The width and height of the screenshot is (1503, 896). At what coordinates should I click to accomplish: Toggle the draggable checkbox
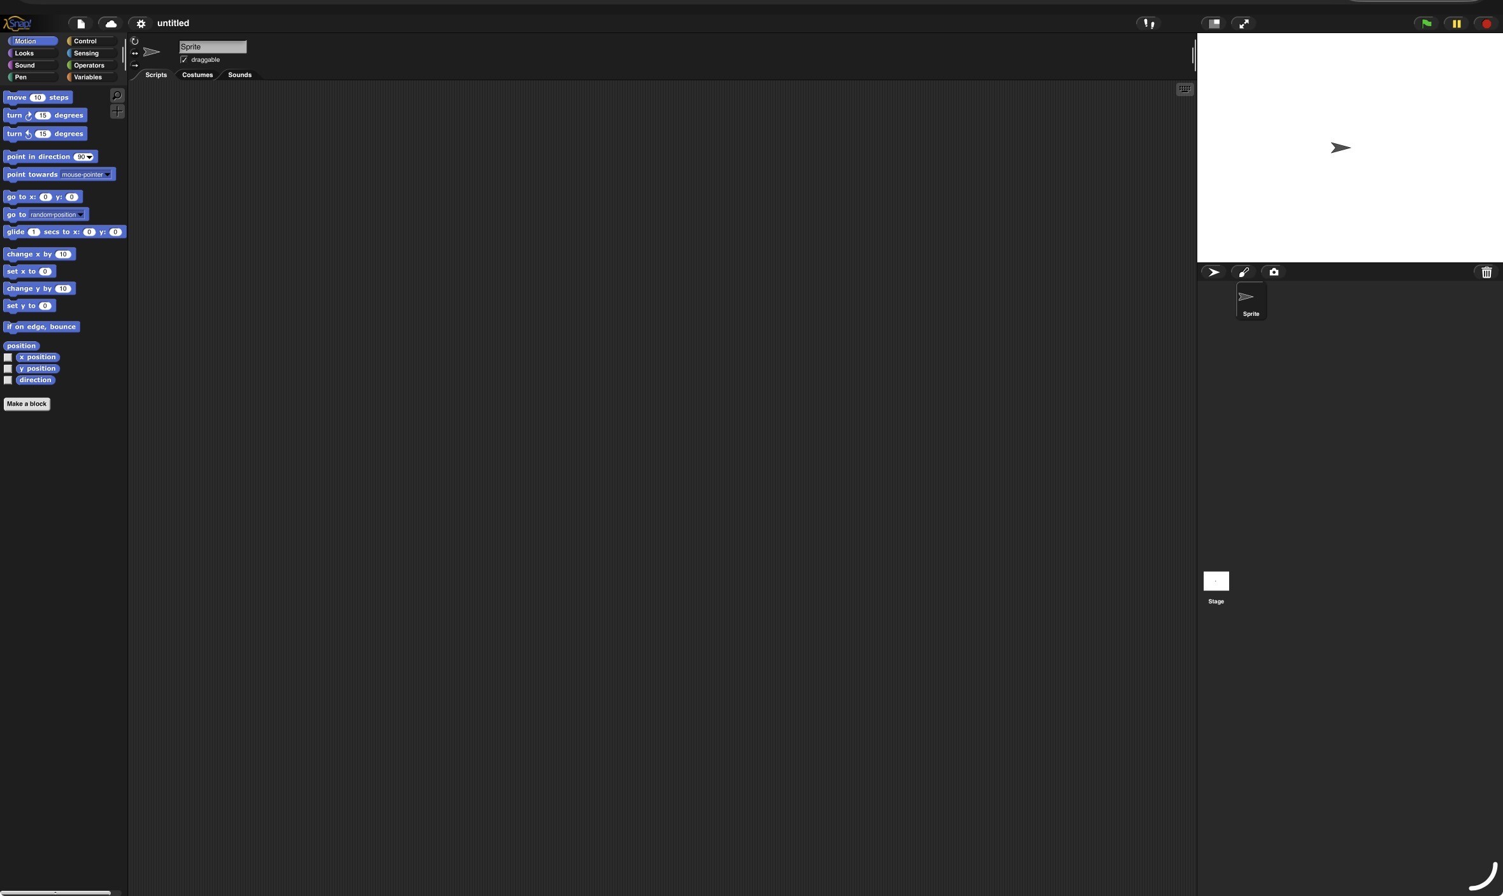click(184, 60)
